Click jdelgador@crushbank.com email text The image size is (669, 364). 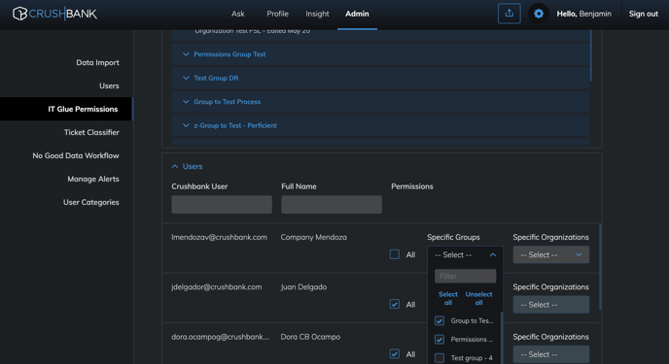click(217, 287)
